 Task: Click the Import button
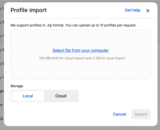[141, 114]
